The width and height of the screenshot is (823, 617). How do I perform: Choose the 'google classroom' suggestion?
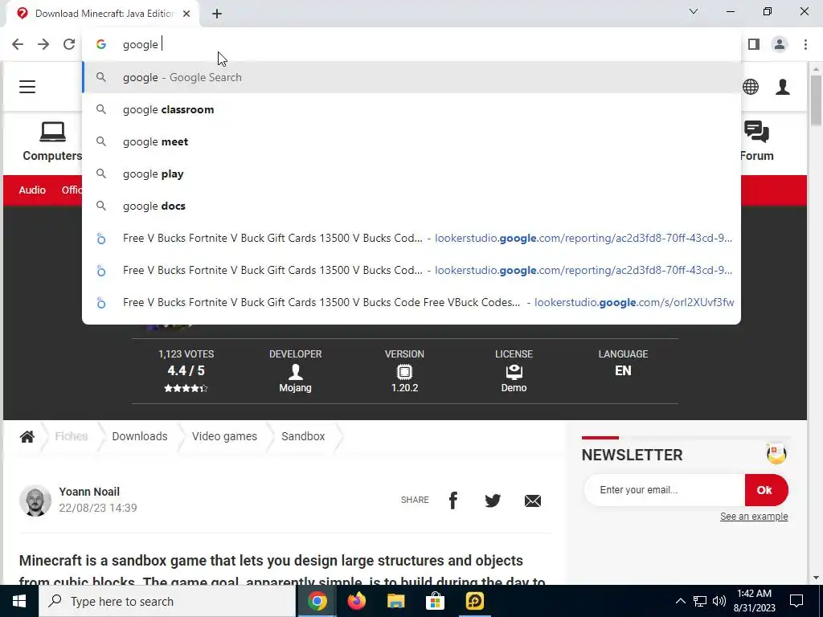[x=411, y=109]
